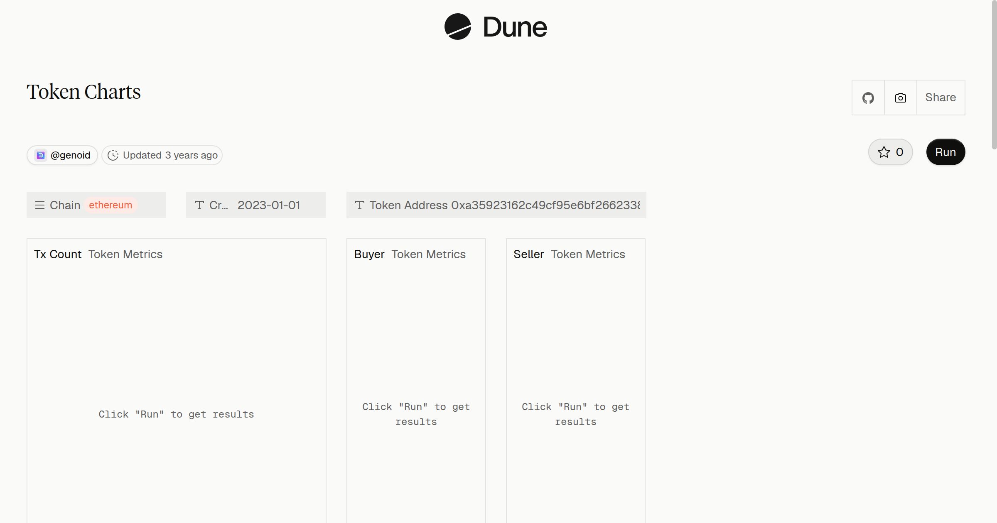This screenshot has height=523, width=997.
Task: Open the Seller chart title
Action: 529,254
